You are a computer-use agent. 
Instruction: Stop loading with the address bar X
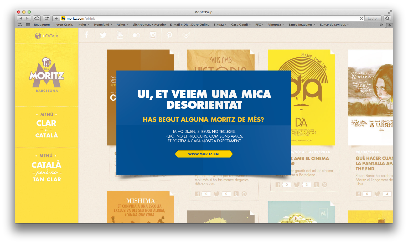pos(361,18)
